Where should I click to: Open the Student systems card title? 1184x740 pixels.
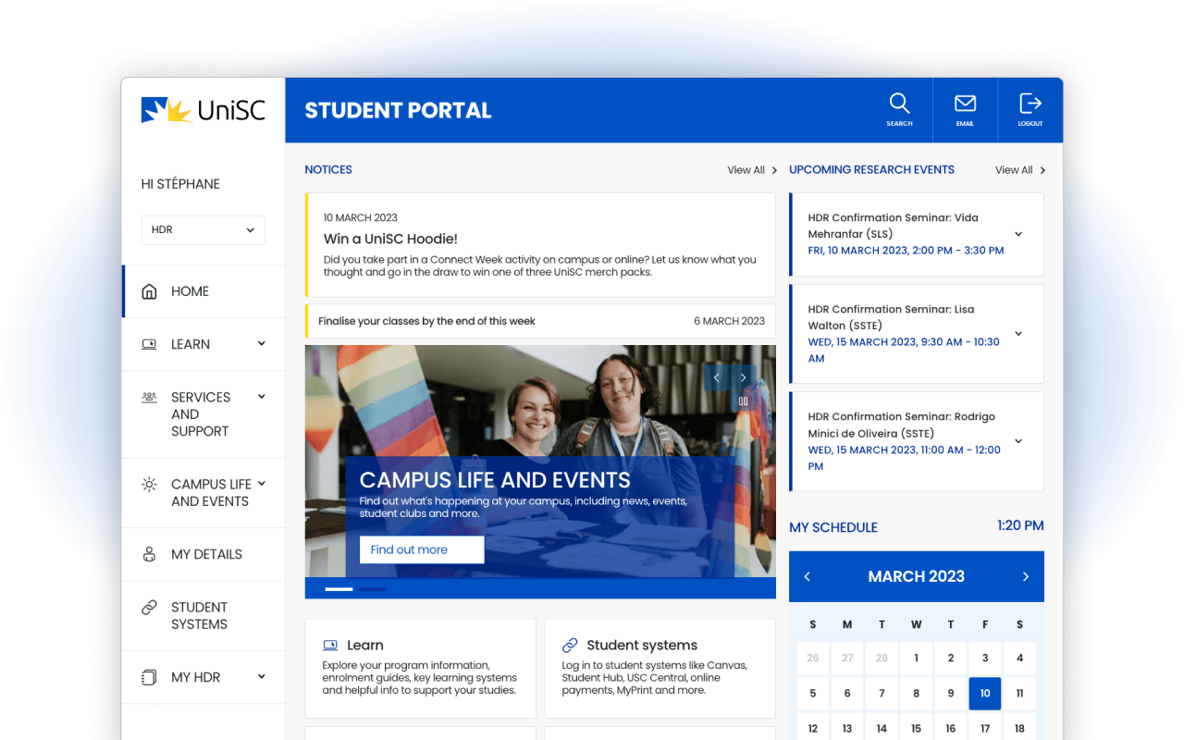click(642, 645)
